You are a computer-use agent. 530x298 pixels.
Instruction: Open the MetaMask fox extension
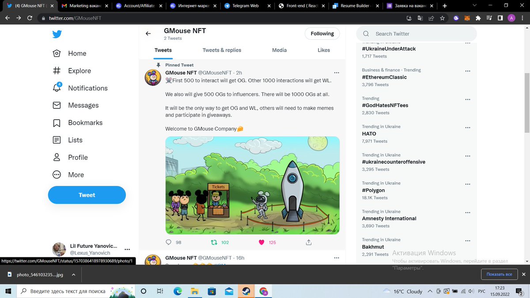[x=467, y=18]
